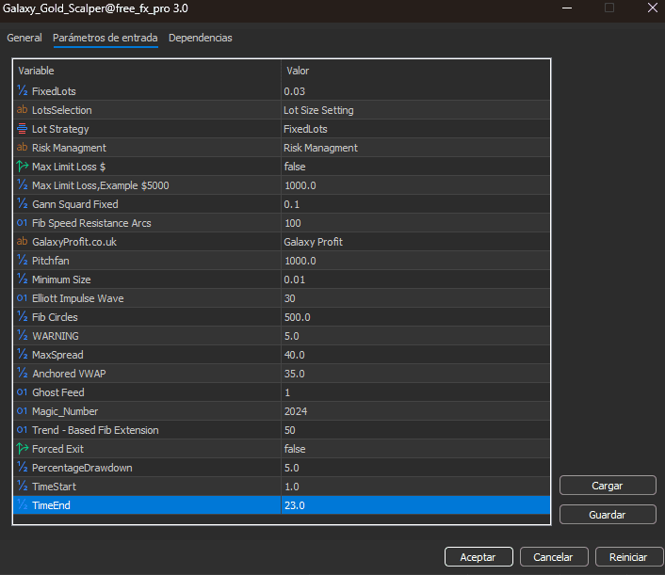
Task: Click the Lot Strategy enum icon
Action: click(x=23, y=129)
